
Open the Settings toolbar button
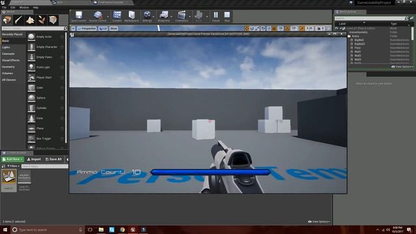click(147, 16)
